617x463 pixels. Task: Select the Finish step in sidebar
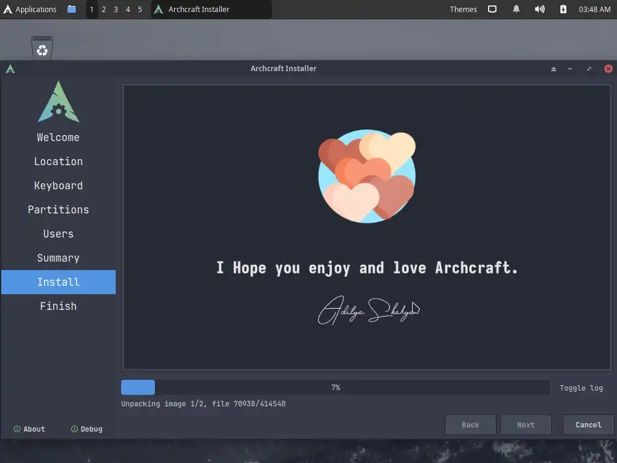(58, 306)
